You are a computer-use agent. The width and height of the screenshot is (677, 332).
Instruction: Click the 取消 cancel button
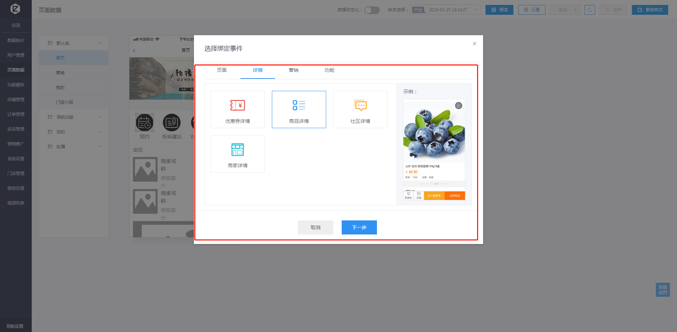coord(315,227)
